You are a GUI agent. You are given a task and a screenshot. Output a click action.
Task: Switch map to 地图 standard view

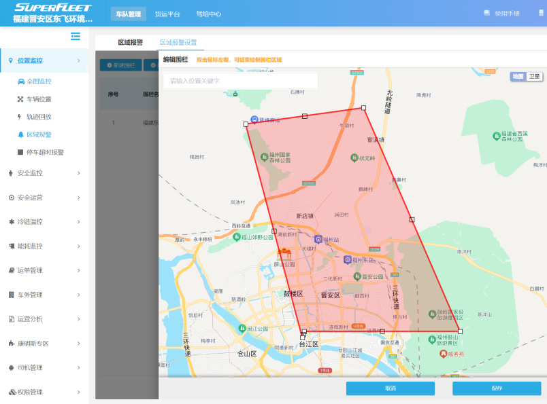click(x=518, y=77)
